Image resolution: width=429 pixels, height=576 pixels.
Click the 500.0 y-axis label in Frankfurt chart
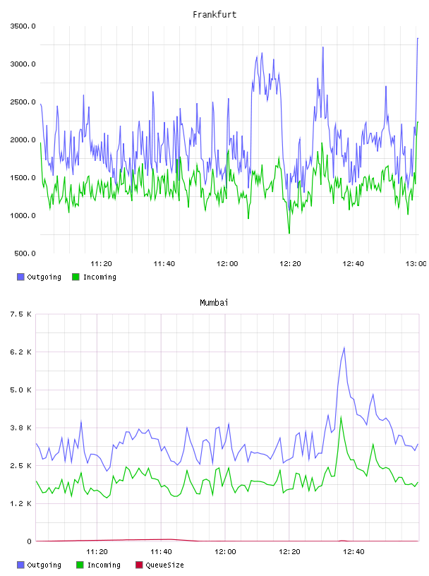point(25,253)
